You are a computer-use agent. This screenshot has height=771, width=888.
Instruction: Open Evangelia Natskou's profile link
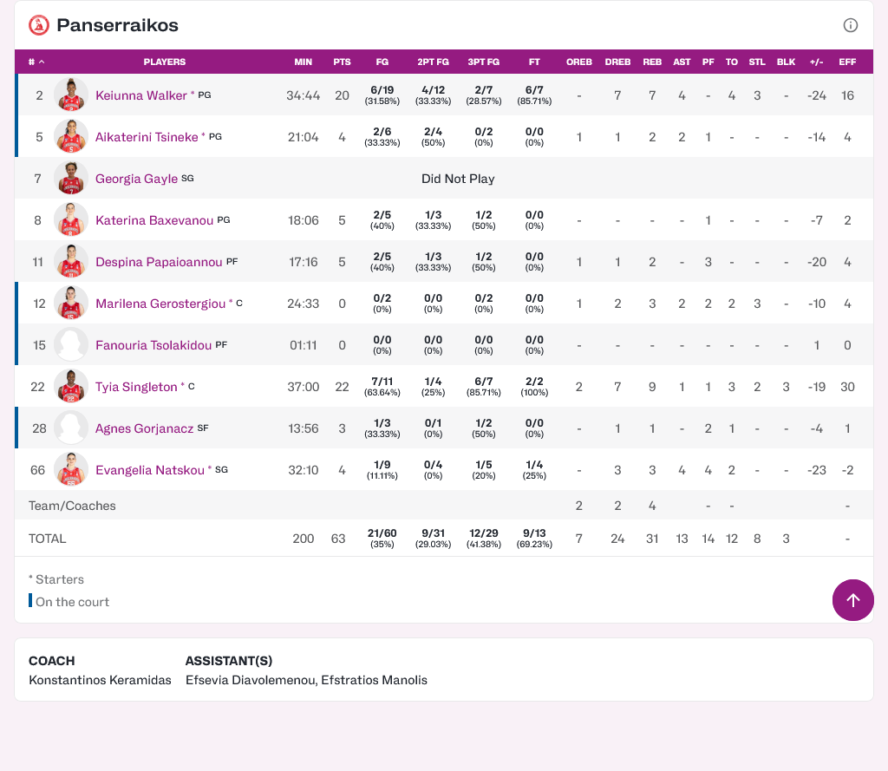point(149,470)
